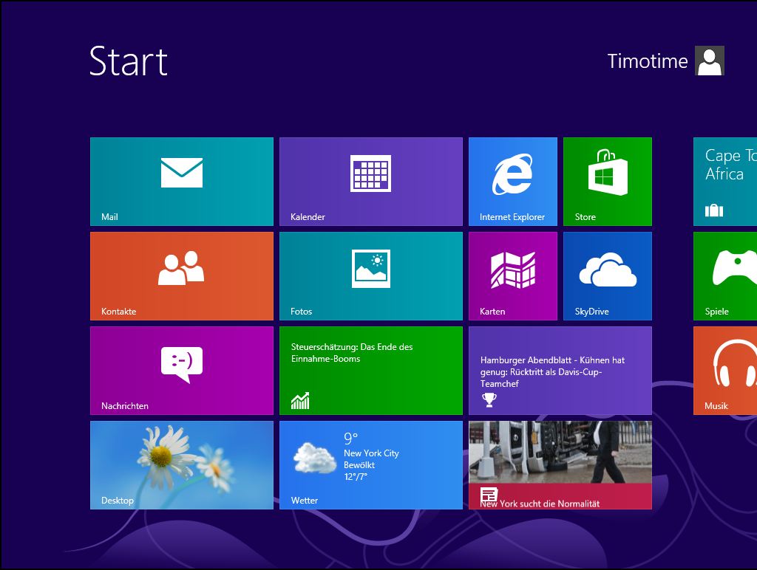Screen dimensions: 757x570
Task: Open the Karten map icon
Action: (x=513, y=269)
